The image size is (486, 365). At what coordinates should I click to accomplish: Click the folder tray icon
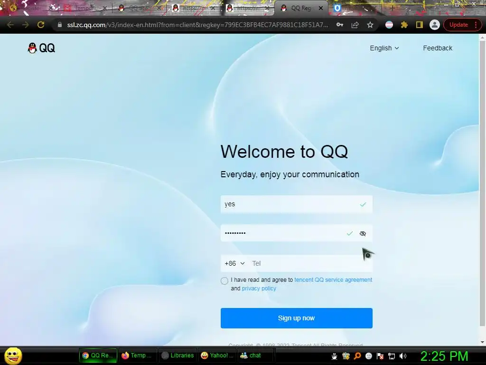(346, 356)
